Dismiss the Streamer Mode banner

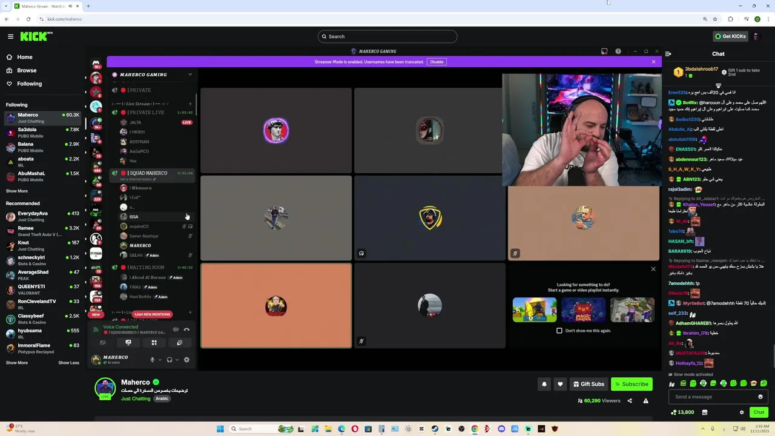click(653, 62)
